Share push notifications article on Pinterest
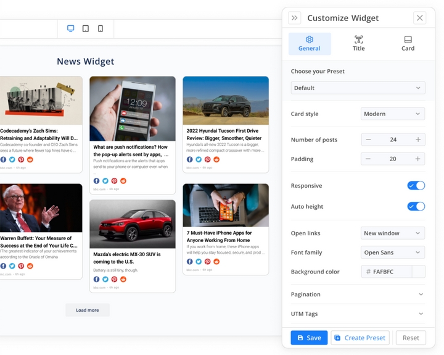Image resolution: width=444 pixels, height=355 pixels. (115, 181)
